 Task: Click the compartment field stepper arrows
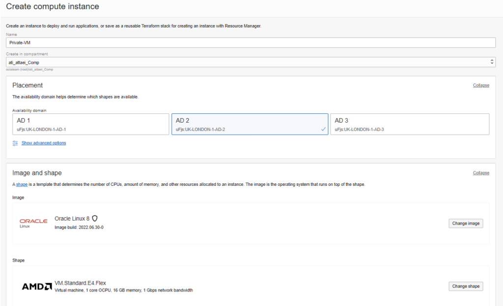(492, 62)
